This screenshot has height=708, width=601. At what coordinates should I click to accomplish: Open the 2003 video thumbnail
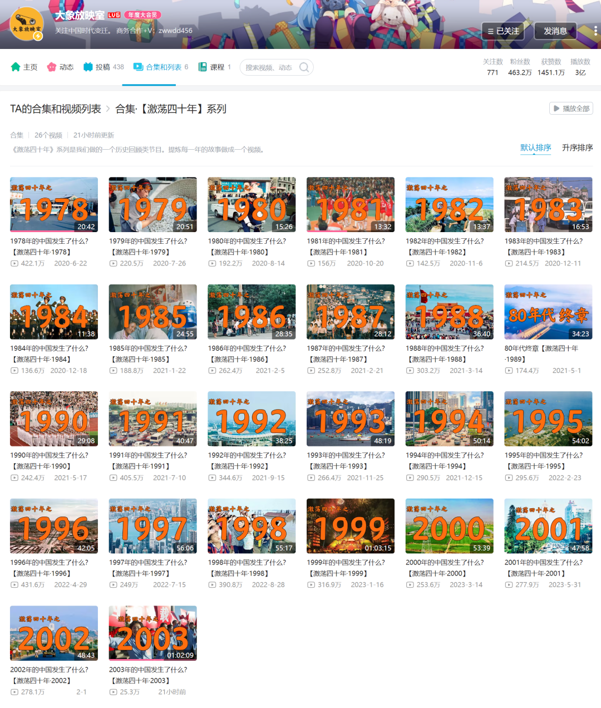tap(152, 633)
